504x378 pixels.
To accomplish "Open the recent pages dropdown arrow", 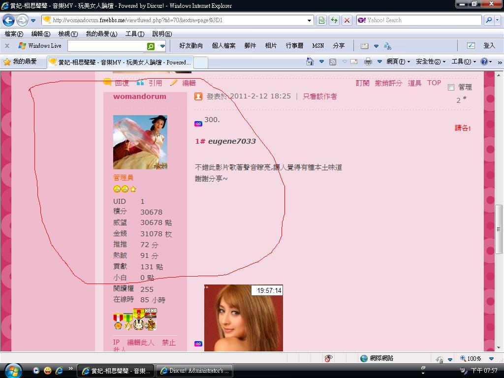I will [33, 20].
